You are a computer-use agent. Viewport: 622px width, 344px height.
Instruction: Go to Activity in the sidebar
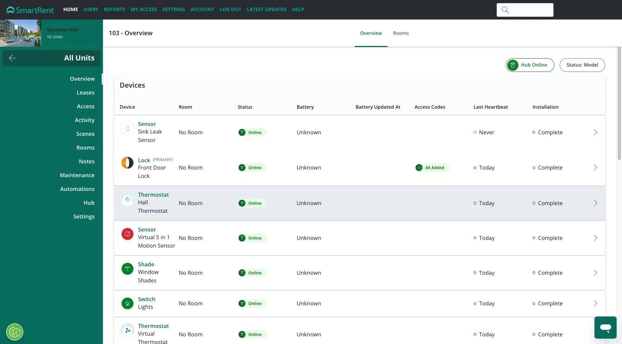[x=85, y=120]
